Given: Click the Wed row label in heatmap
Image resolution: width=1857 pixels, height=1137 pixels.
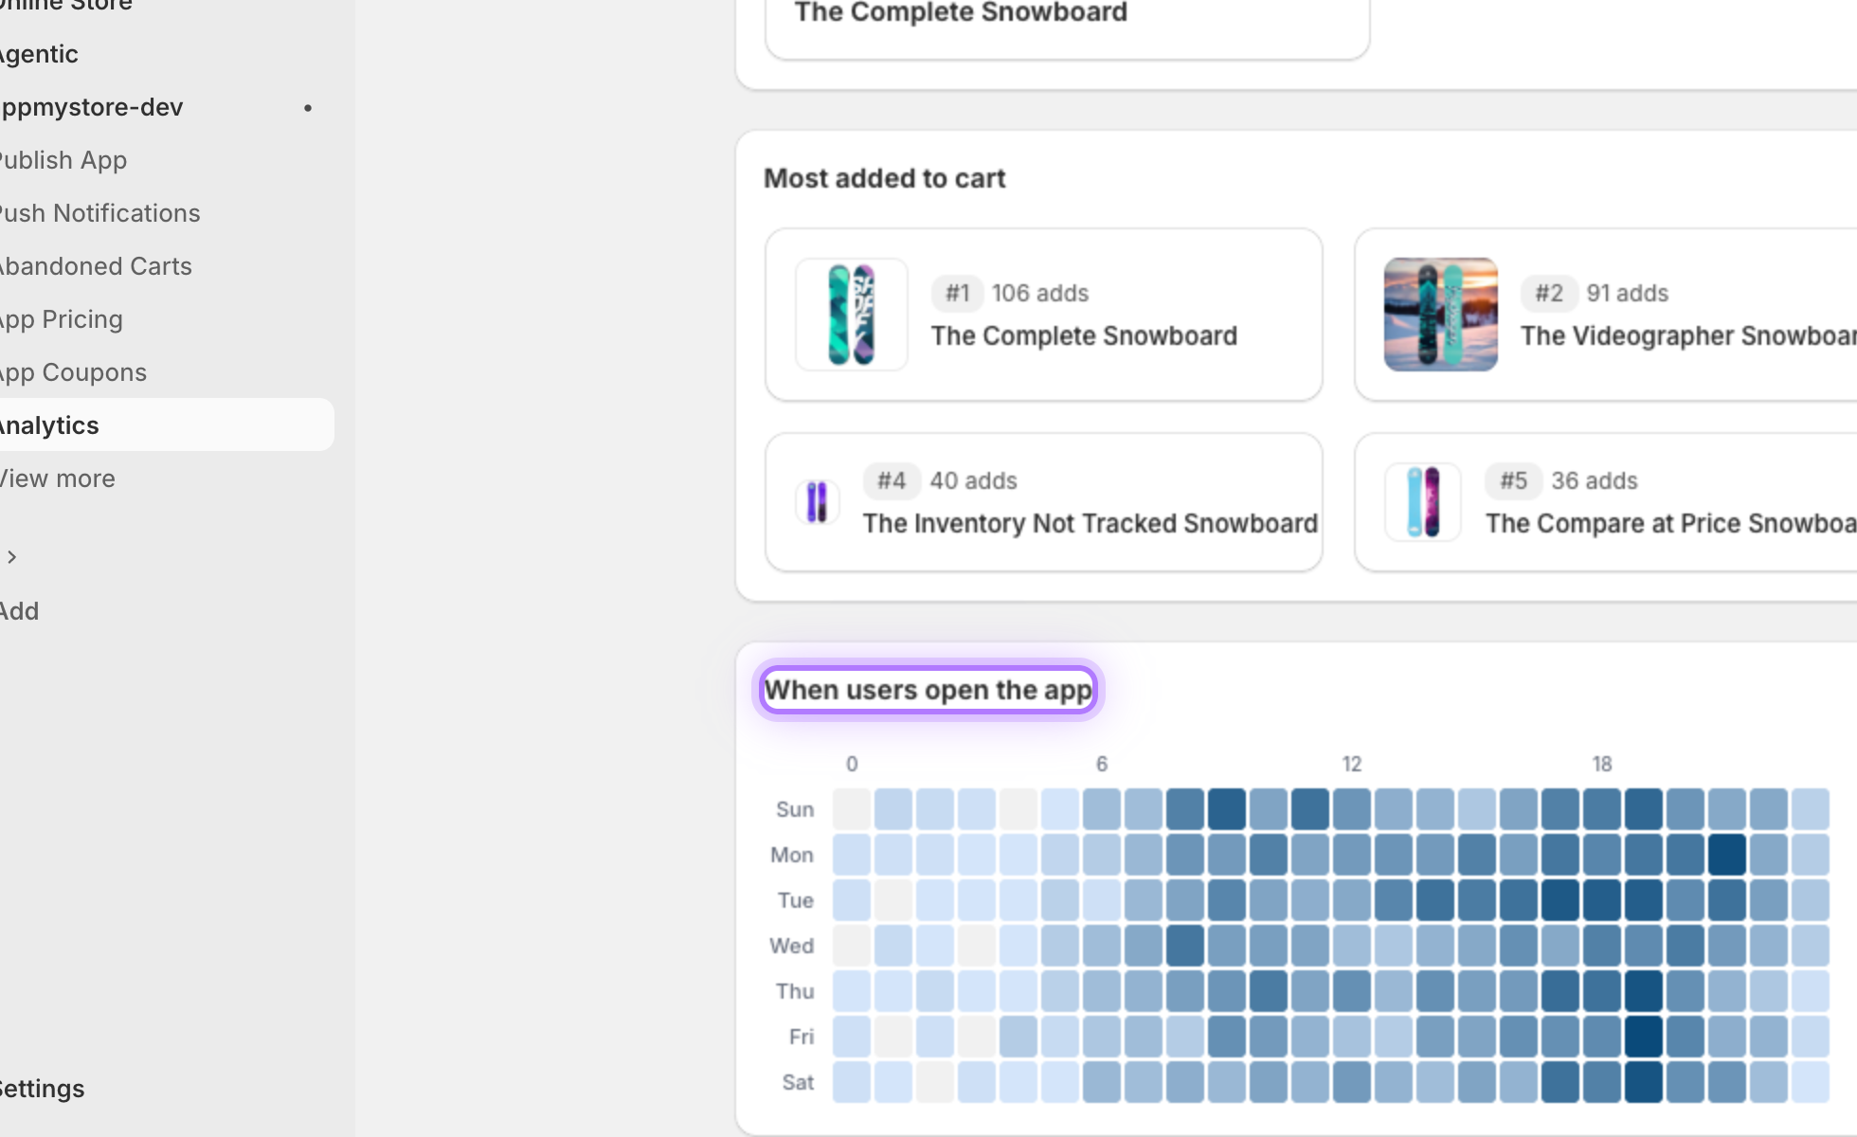Looking at the screenshot, I should click(792, 947).
